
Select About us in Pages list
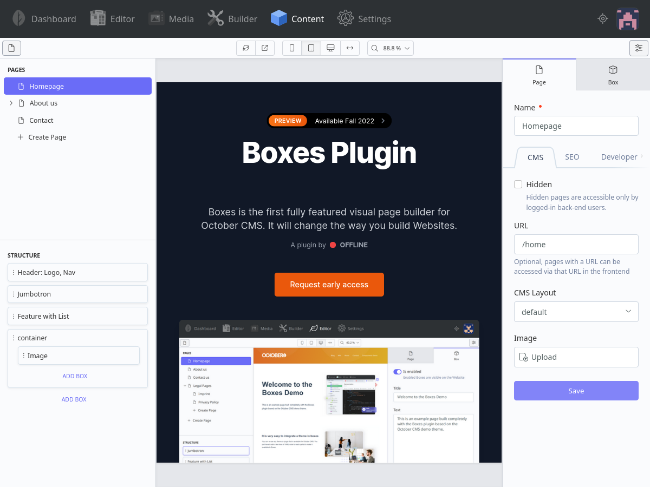43,103
